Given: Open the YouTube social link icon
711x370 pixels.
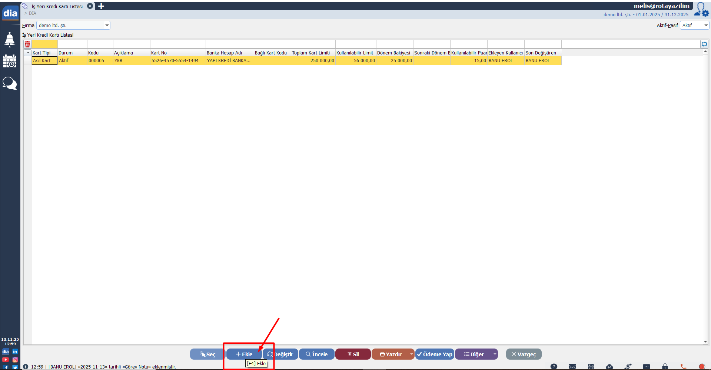Looking at the screenshot, I should pyautogui.click(x=6, y=360).
